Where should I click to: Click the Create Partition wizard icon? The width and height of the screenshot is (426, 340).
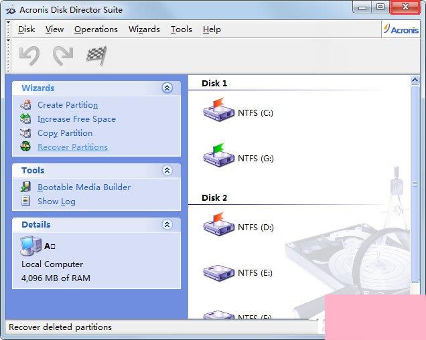[25, 104]
